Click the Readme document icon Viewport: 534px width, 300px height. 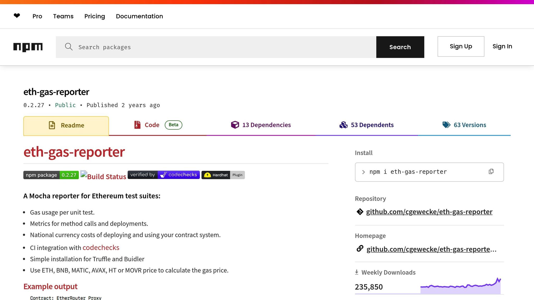pos(52,125)
